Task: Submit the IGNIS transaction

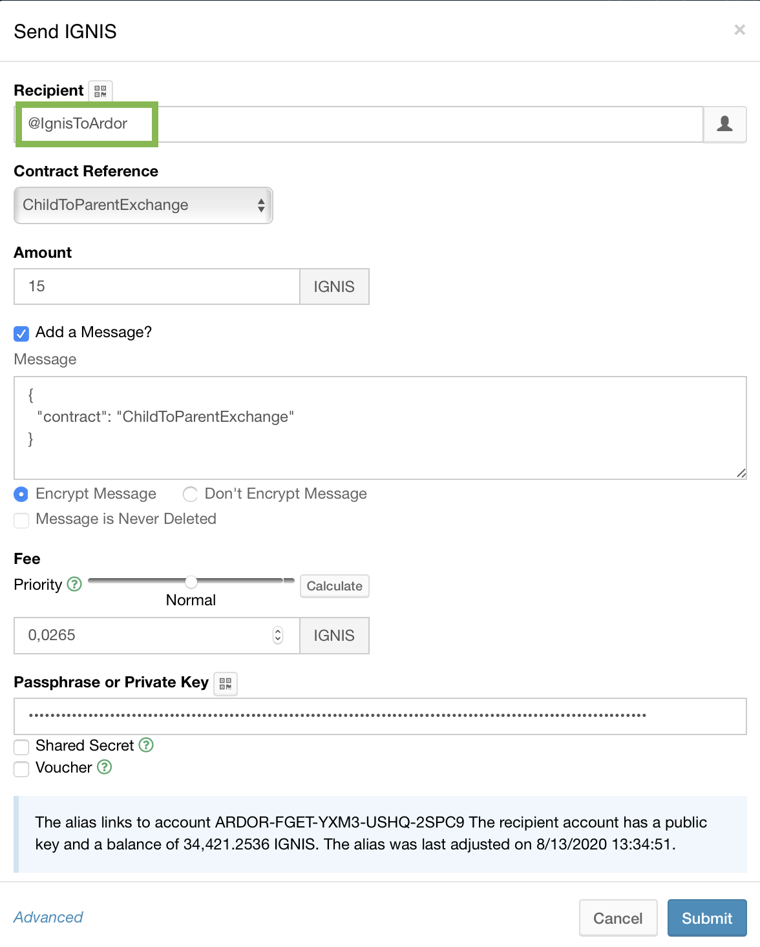Action: [x=706, y=918]
